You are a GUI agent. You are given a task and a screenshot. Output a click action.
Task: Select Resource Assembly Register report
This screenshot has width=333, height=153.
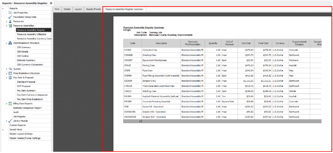pos(34,30)
